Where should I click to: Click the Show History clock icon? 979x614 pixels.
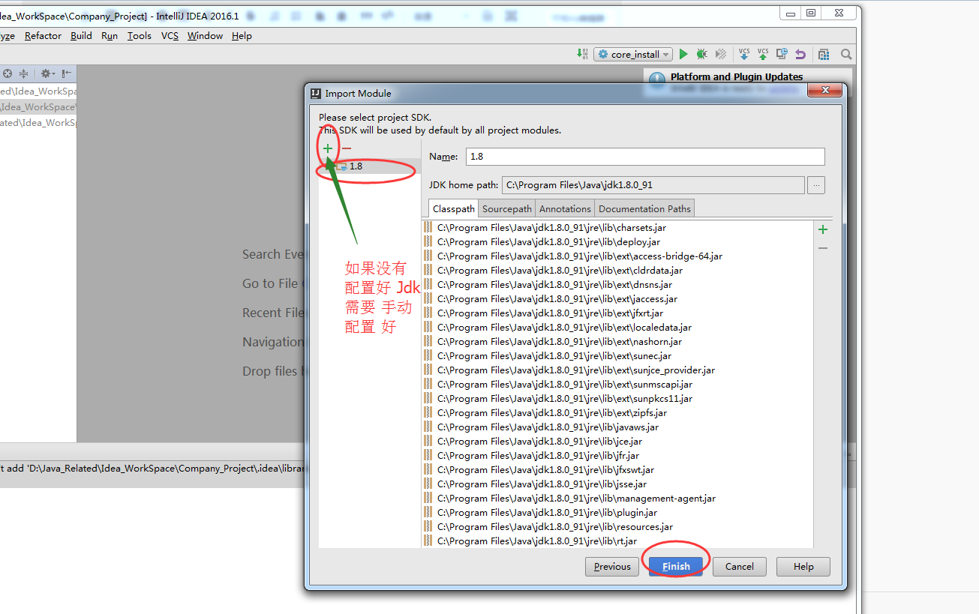[782, 54]
